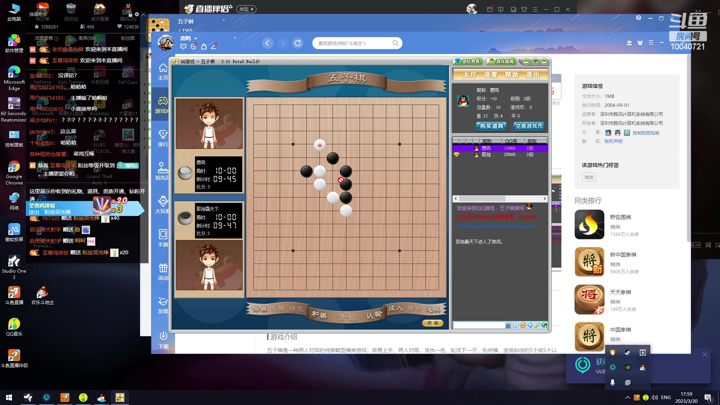
Task: Click the search magnifier icon
Action: [395, 43]
